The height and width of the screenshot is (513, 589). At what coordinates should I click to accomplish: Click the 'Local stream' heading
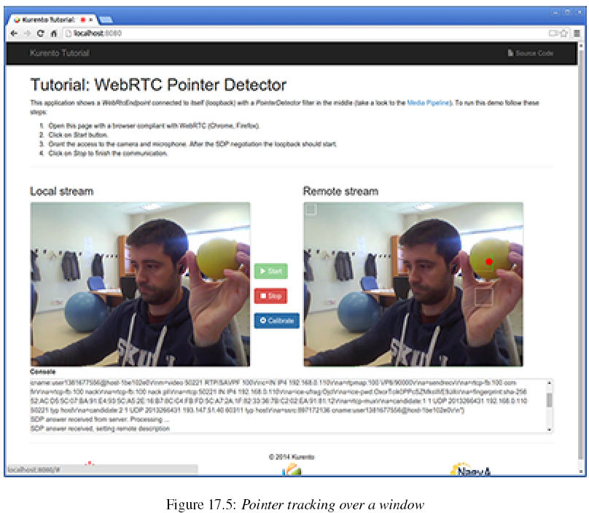(x=62, y=191)
